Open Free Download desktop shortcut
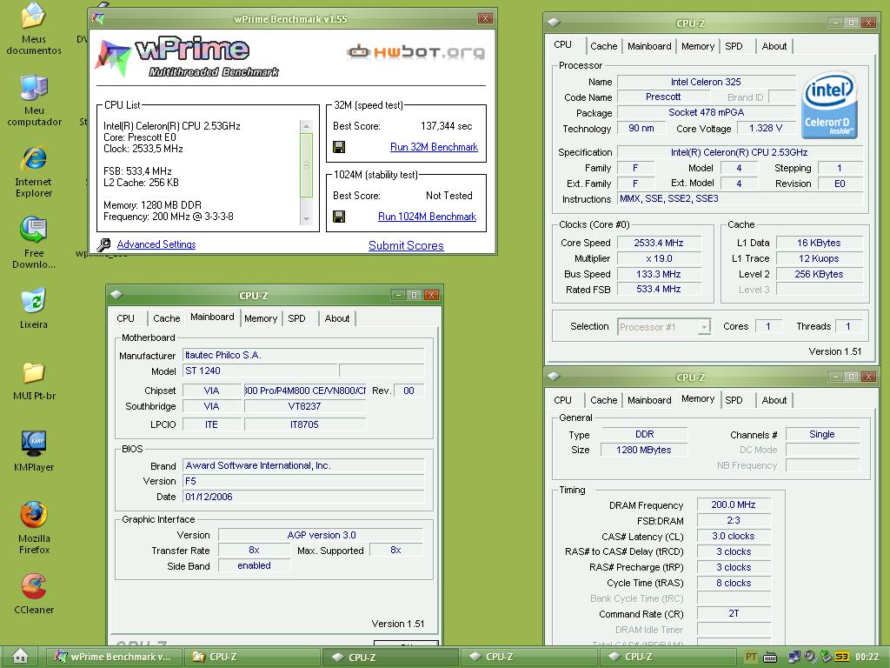 (34, 243)
